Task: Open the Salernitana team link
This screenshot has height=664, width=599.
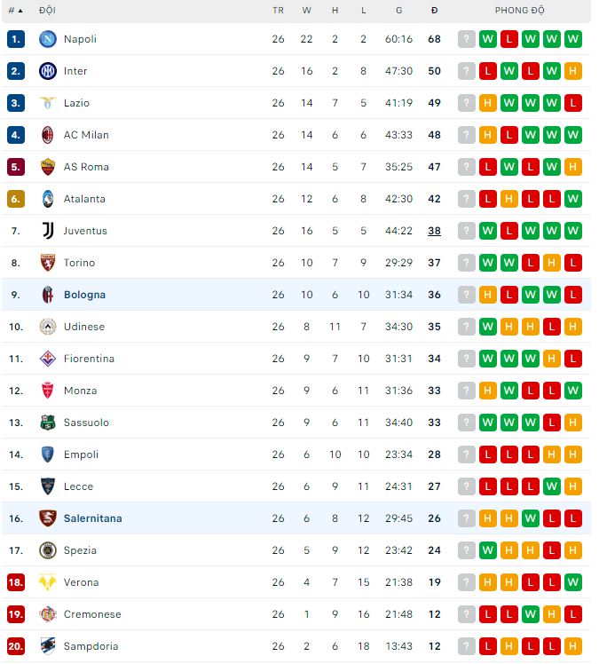Action: 92,518
